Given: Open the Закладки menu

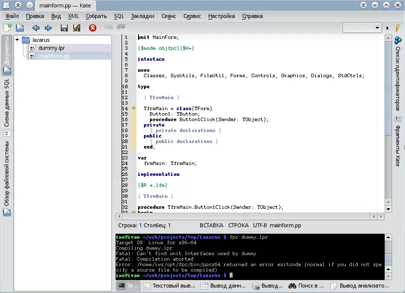Looking at the screenshot, I should (142, 16).
